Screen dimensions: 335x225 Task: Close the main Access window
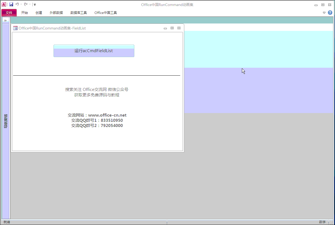[330, 5]
